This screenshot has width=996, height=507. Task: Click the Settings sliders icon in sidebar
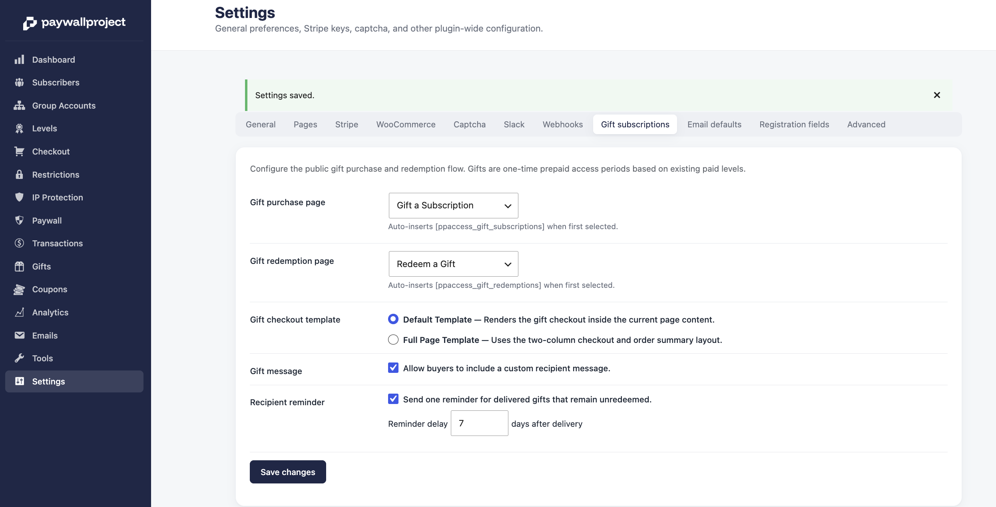click(x=19, y=381)
